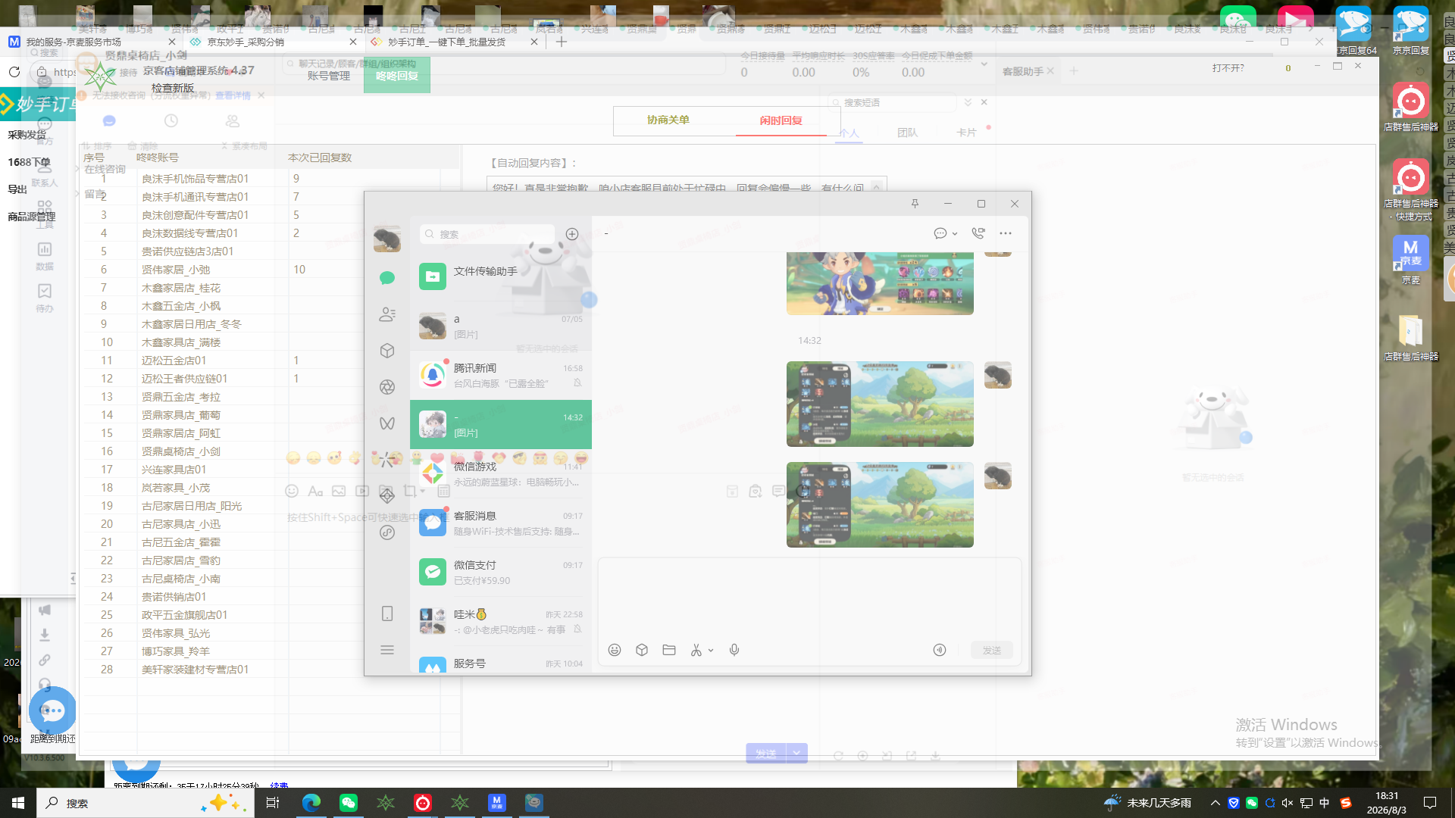Open the dropdown beside the blue 发送 button
The image size is (1455, 818).
coord(796,753)
